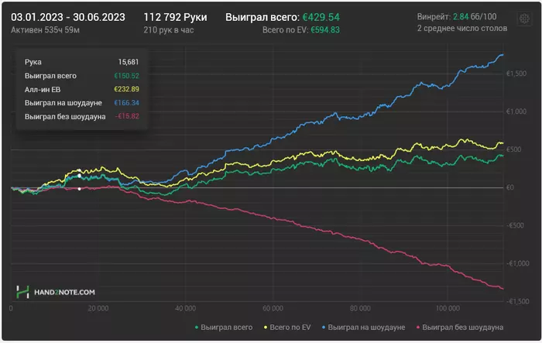Click the -€500 y-axis label
Screen dimensions: 542x343
(515, 225)
